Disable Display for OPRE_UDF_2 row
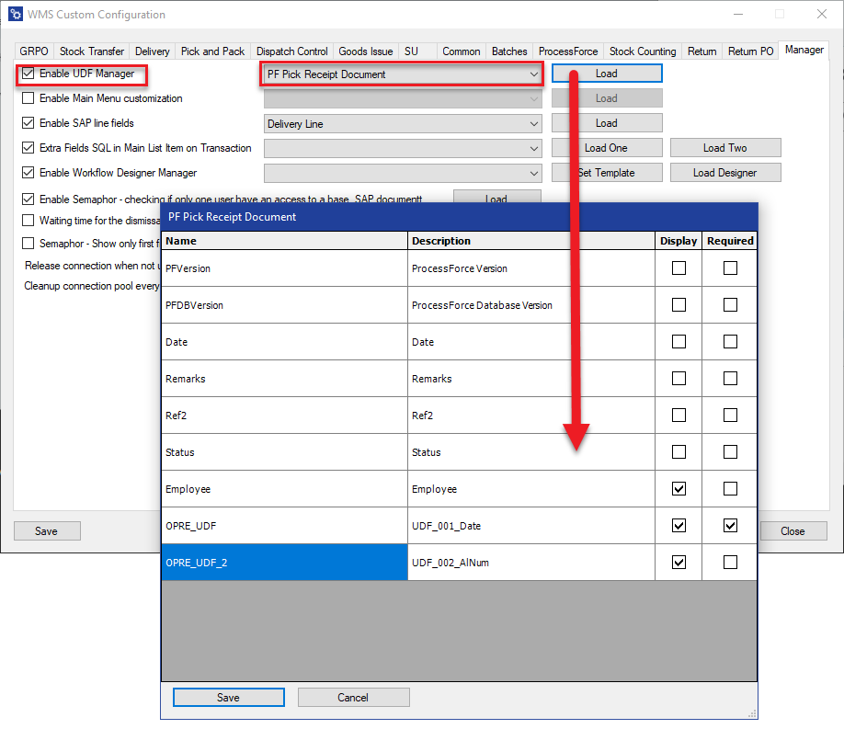This screenshot has height=729, width=844. [x=679, y=563]
